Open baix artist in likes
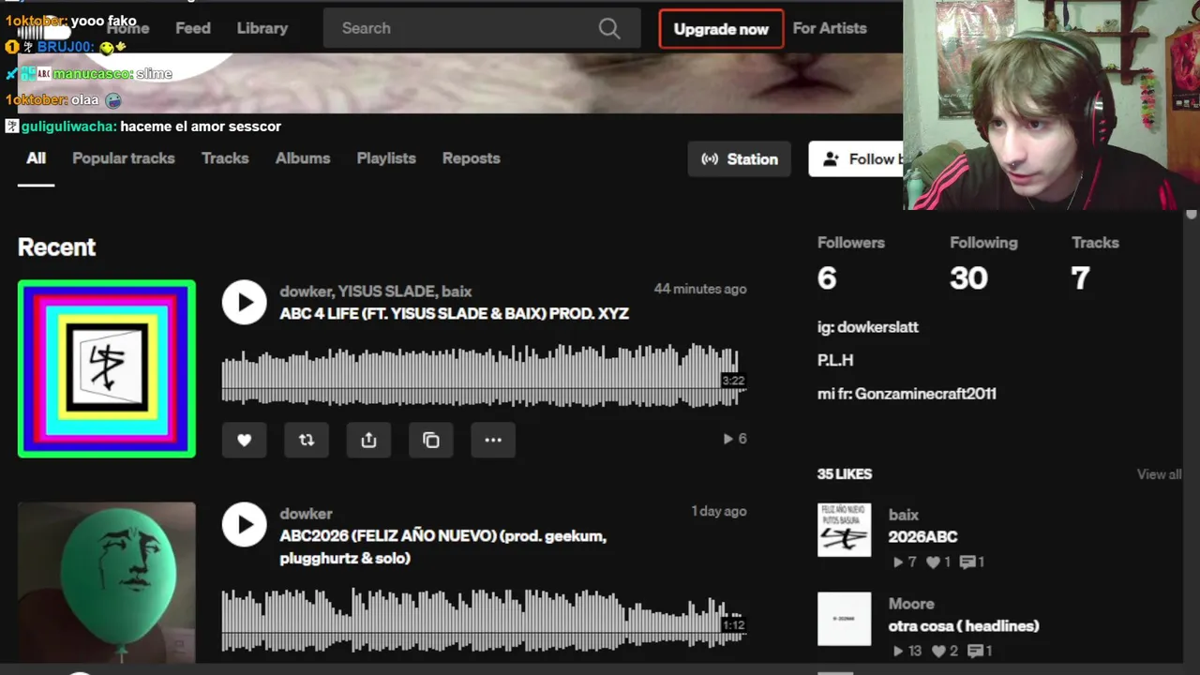This screenshot has height=675, width=1200. [x=904, y=515]
